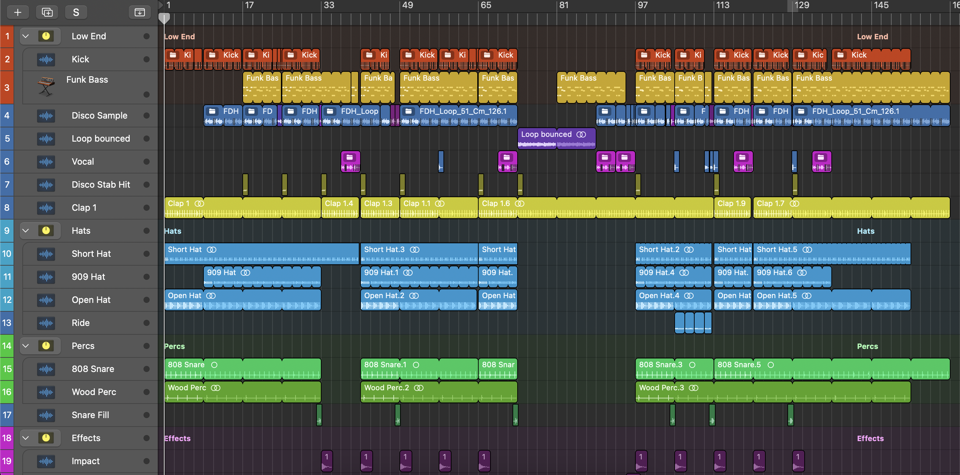The height and width of the screenshot is (475, 960).
Task: Click the track header import button
Action: tap(139, 12)
